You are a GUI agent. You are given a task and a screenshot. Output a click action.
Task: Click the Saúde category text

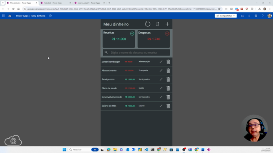tap(141, 88)
